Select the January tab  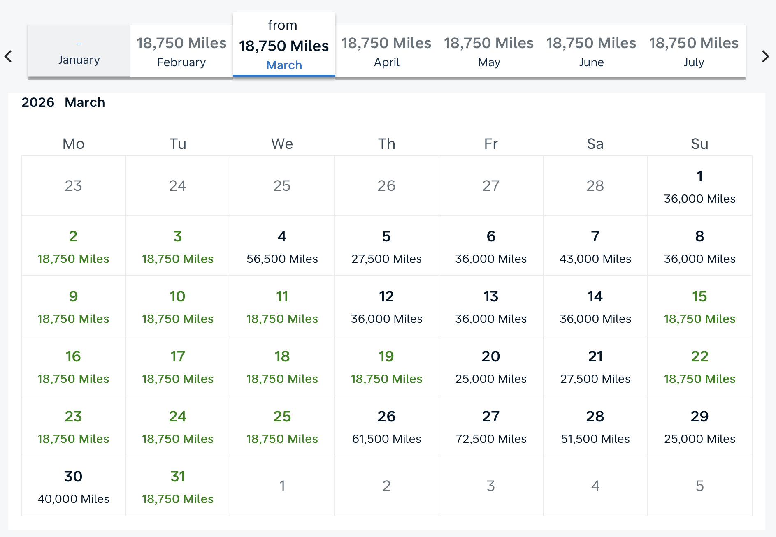[x=79, y=52]
